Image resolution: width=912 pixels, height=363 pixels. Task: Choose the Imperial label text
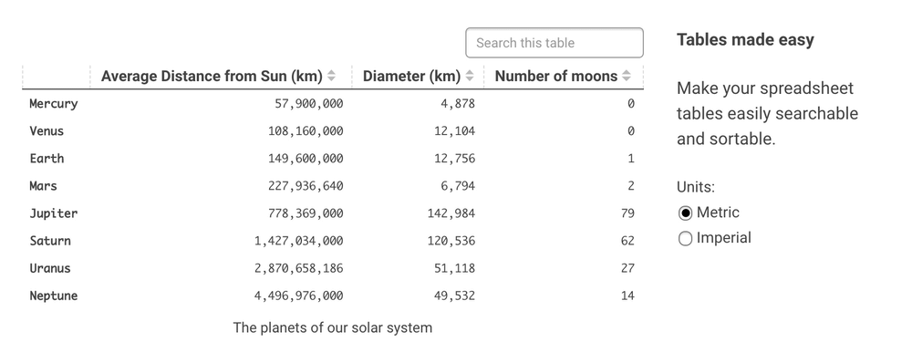pos(723,237)
